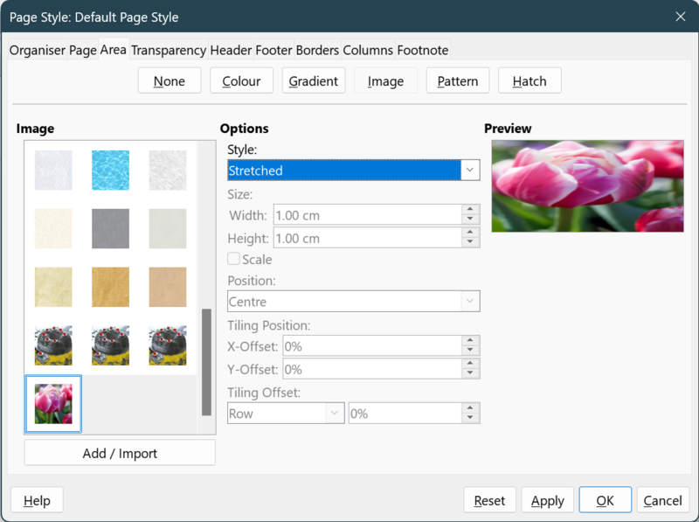Decrease the Tiling Offset percentage

[470, 418]
